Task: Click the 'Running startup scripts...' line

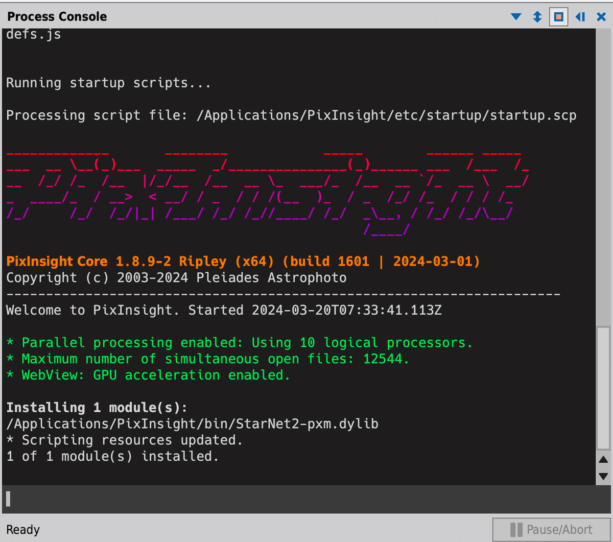Action: 108,83
